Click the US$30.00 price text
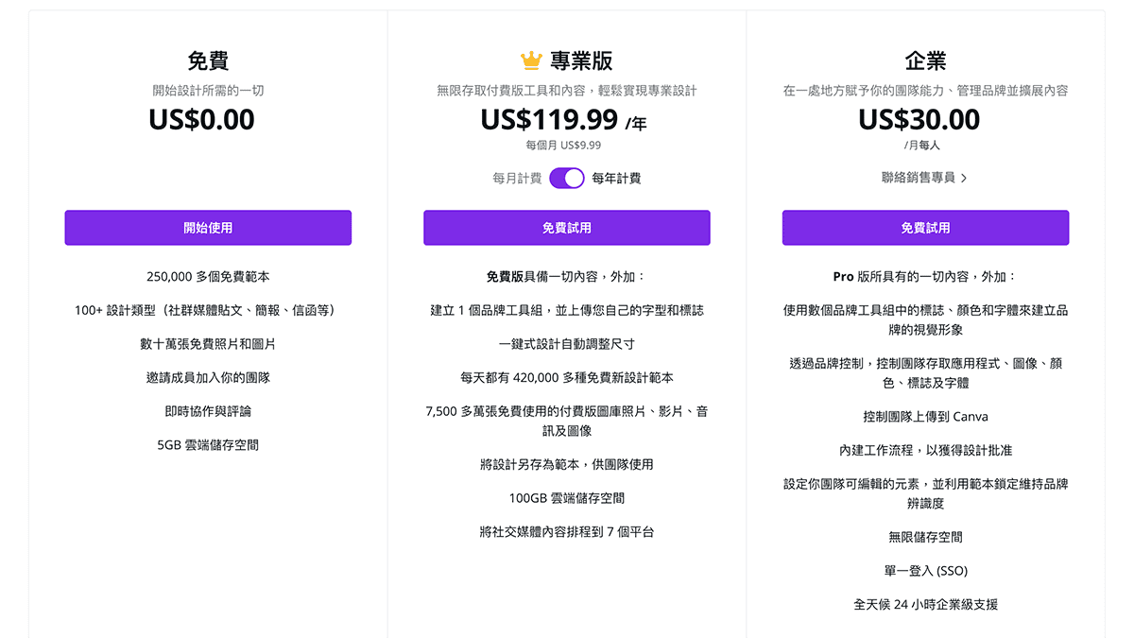1134x638 pixels. click(x=918, y=119)
